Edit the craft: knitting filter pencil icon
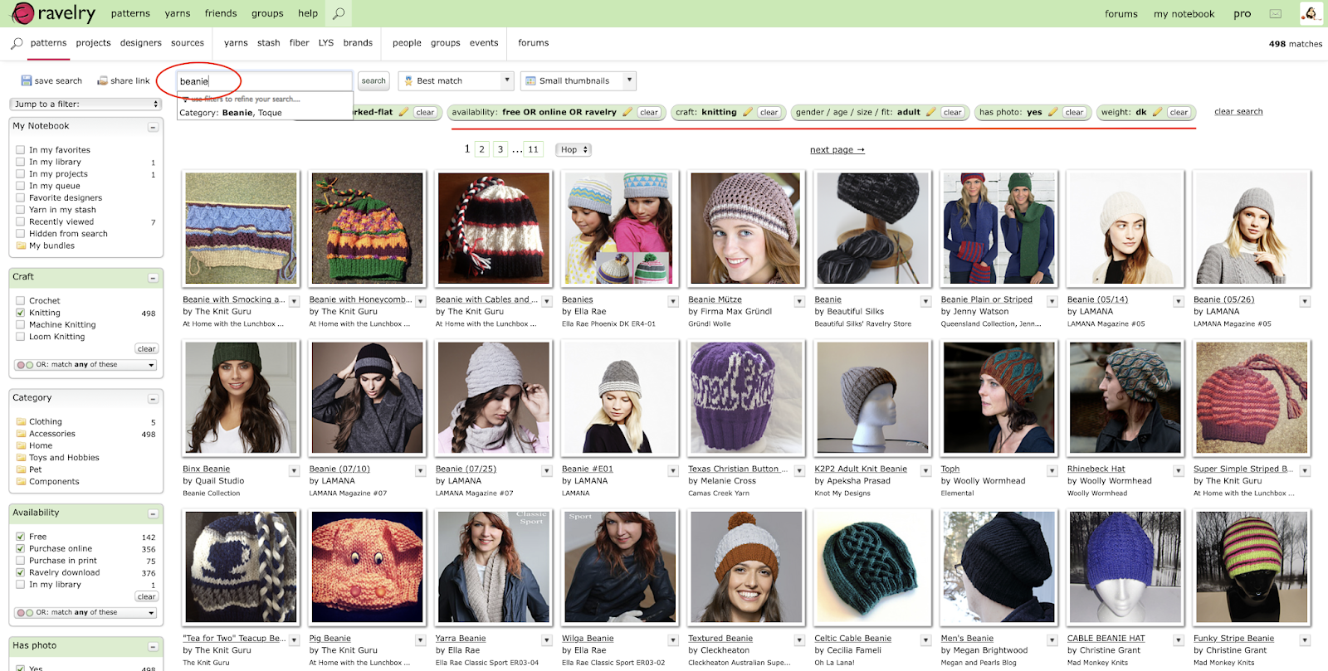 [x=748, y=112]
